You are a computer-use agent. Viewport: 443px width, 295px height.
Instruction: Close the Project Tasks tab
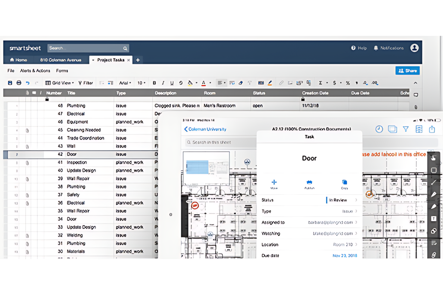coord(129,60)
